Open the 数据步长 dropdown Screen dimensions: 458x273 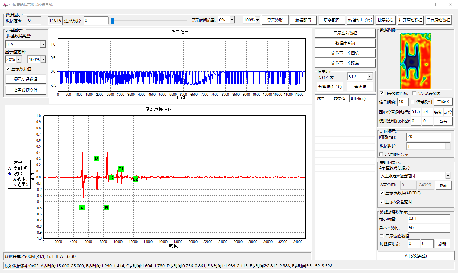click(448, 146)
